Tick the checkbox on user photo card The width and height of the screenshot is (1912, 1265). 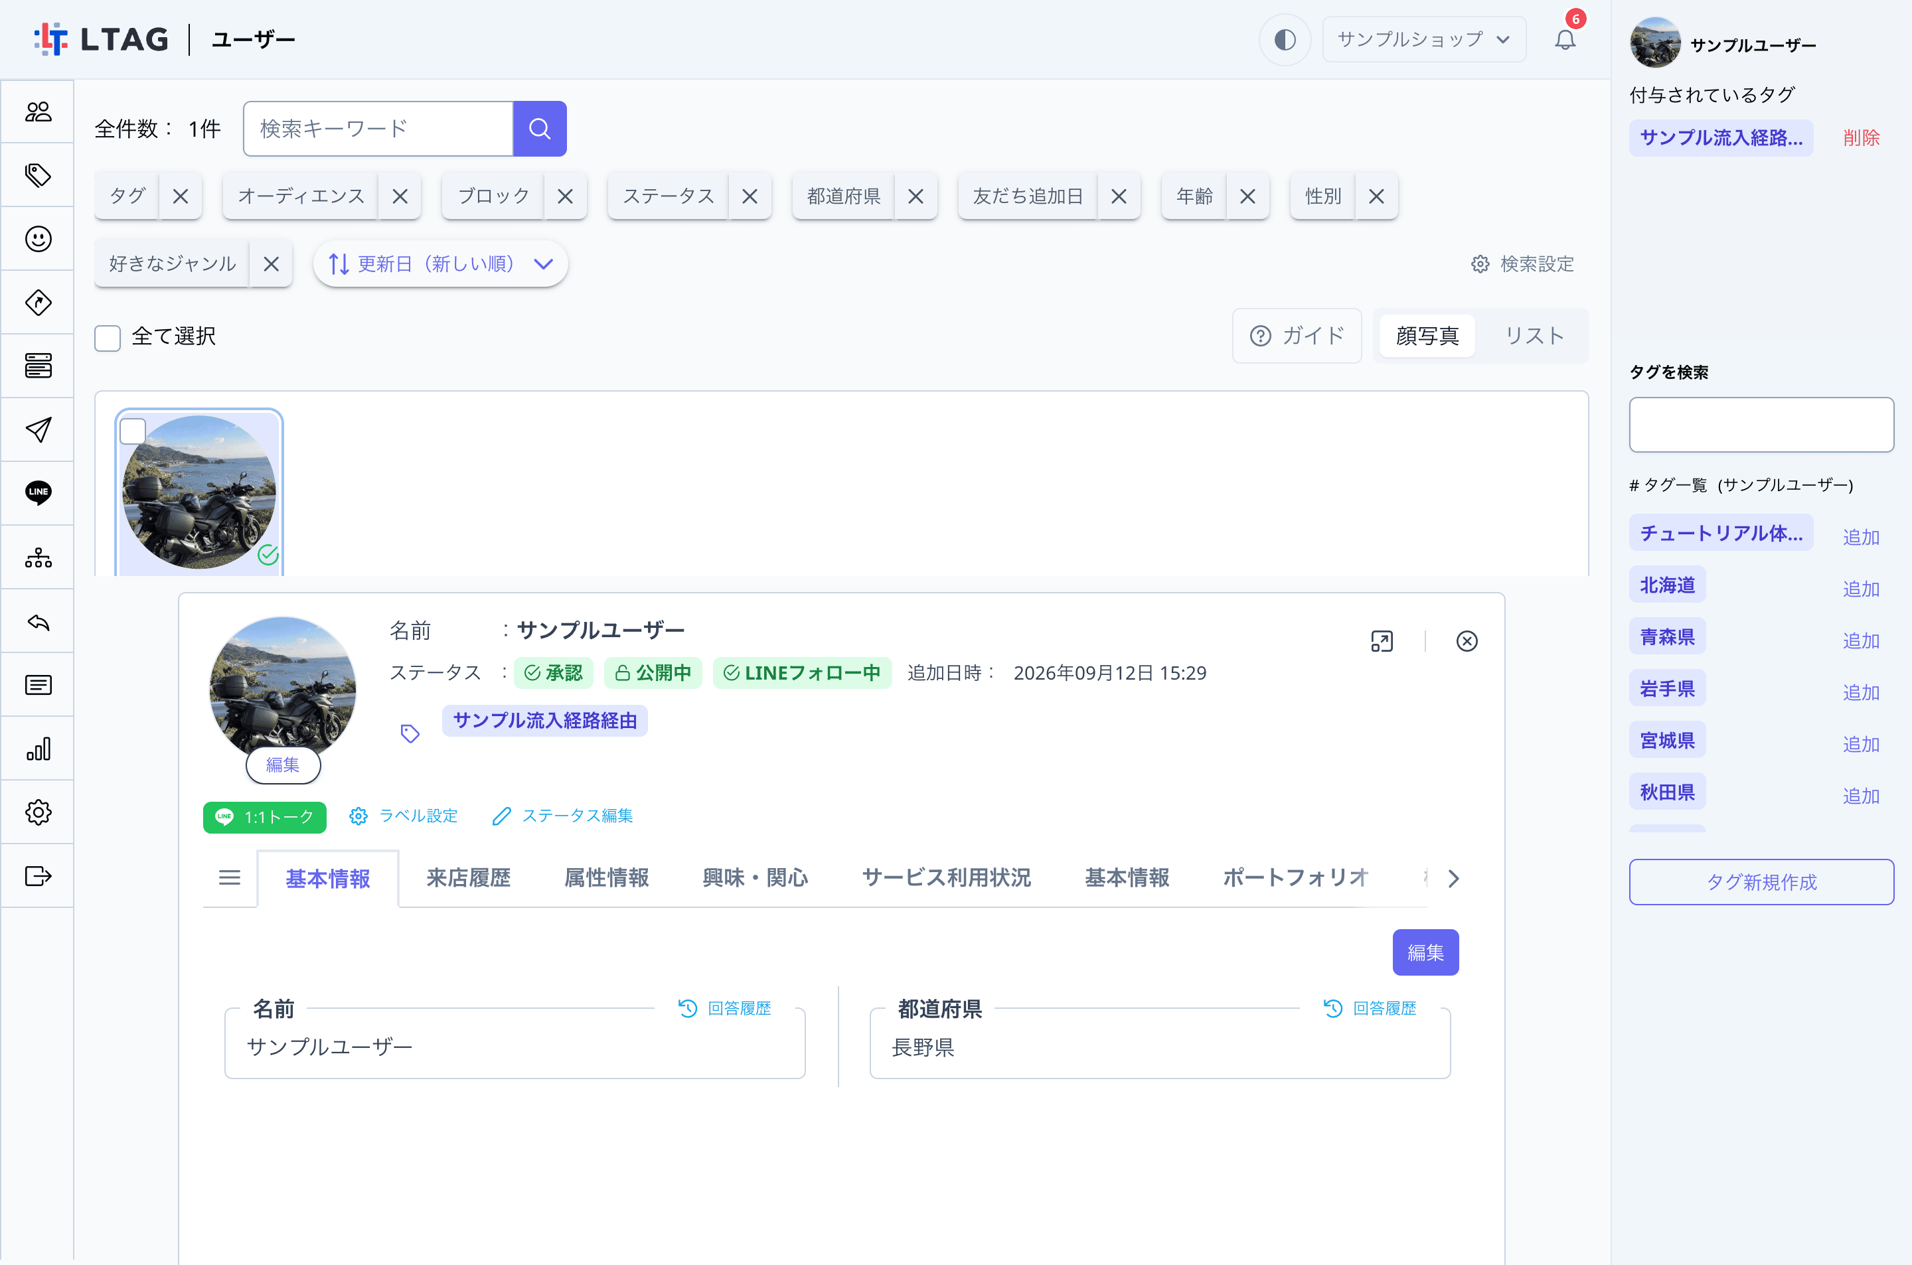tap(132, 431)
